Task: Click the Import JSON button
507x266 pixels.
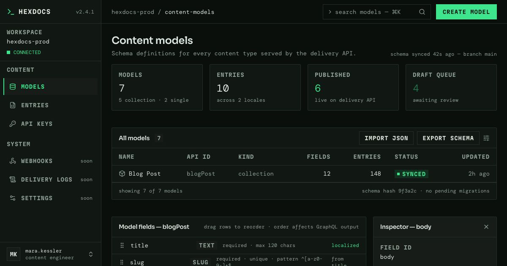Action: tap(386, 138)
